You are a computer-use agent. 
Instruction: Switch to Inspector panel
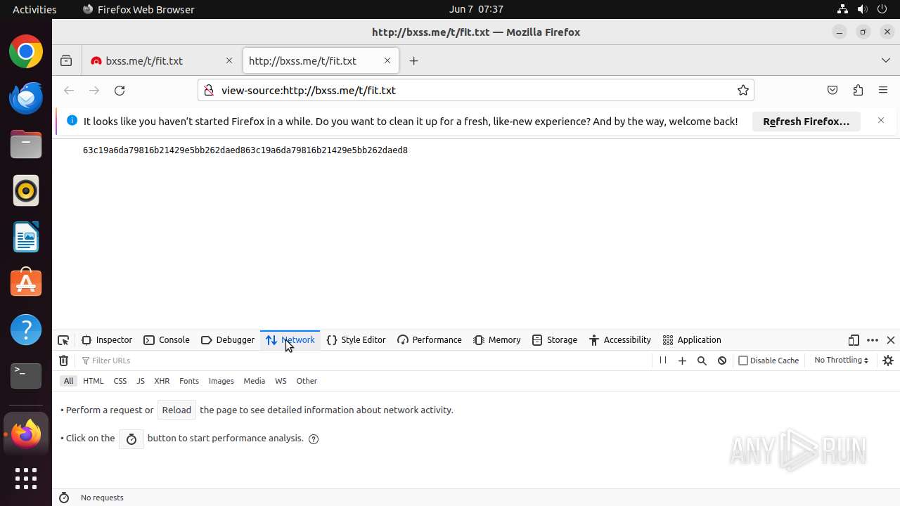click(x=107, y=340)
